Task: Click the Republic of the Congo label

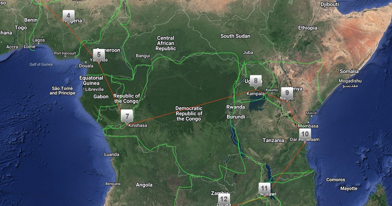Action: 127,98
